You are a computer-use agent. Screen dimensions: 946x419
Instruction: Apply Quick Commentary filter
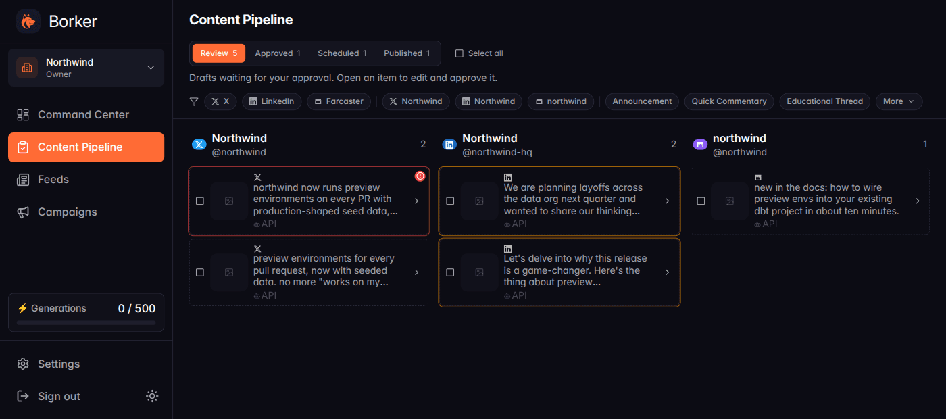(x=729, y=101)
